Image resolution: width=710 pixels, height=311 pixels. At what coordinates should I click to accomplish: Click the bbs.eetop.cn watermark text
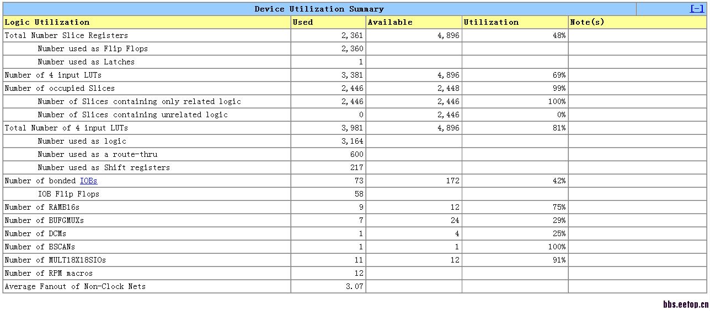coord(686,304)
